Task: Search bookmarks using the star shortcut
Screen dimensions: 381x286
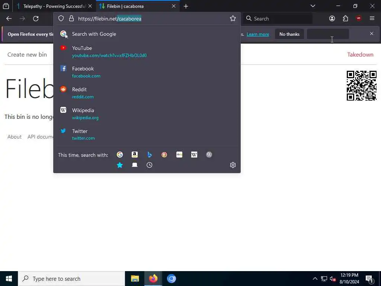Action: pos(120,165)
